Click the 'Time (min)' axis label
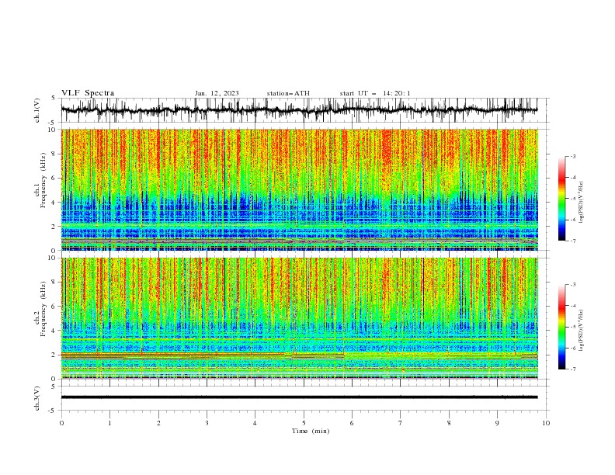This screenshot has height=475, width=615. tap(311, 431)
